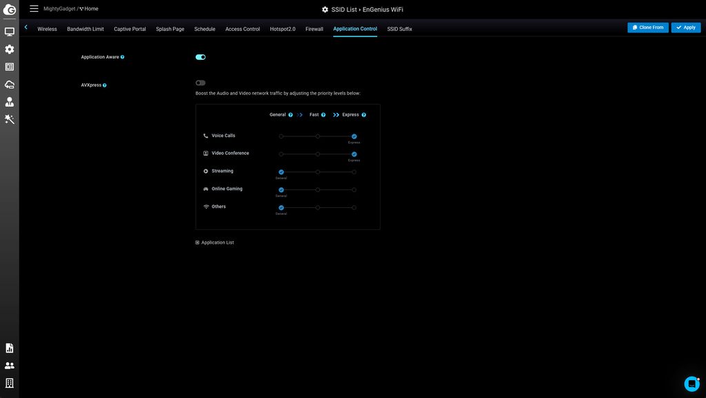Open the cloud sidebar icon

(10, 85)
